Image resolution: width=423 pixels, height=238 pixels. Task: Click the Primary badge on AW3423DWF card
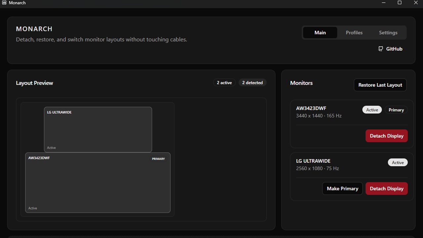point(396,110)
